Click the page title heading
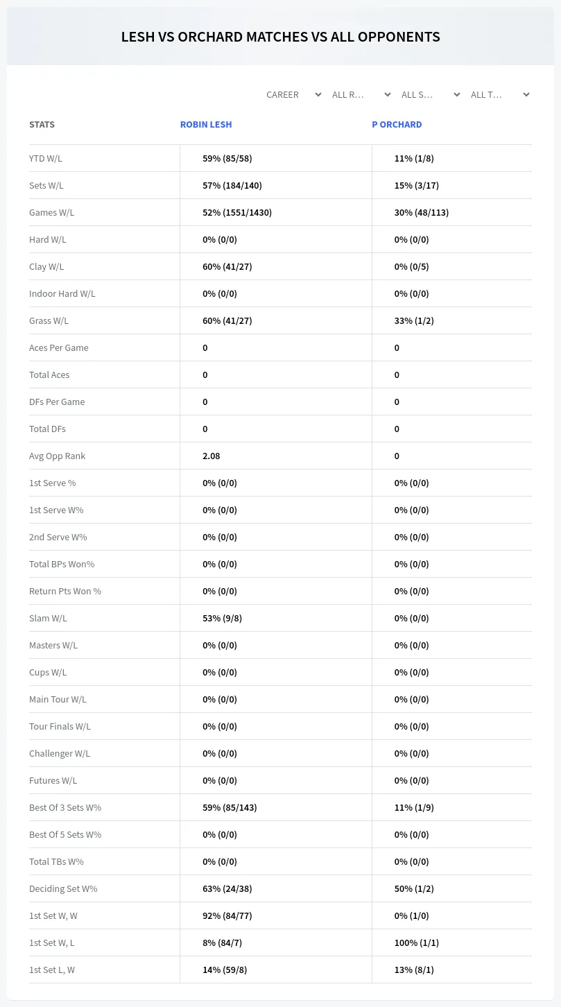Screen dimensions: 561x1007 pyautogui.click(x=280, y=37)
